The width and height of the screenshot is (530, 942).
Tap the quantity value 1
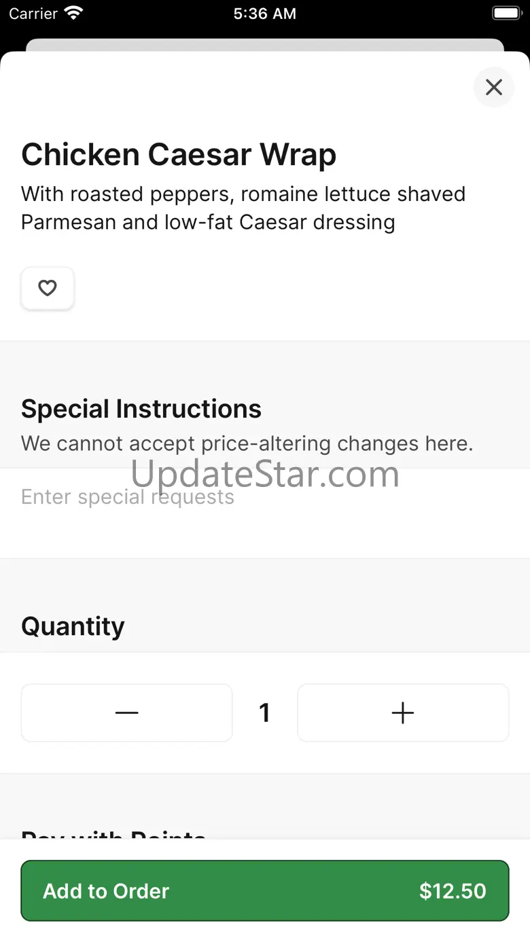coord(265,712)
